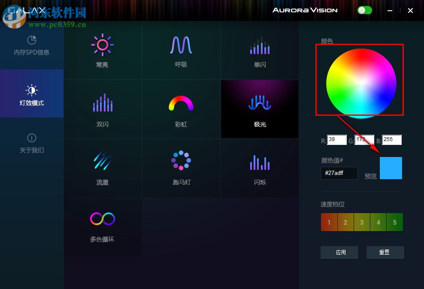Enable the 彩虹 rainbow lighting effect
This screenshot has height=289, width=424.
point(181,109)
